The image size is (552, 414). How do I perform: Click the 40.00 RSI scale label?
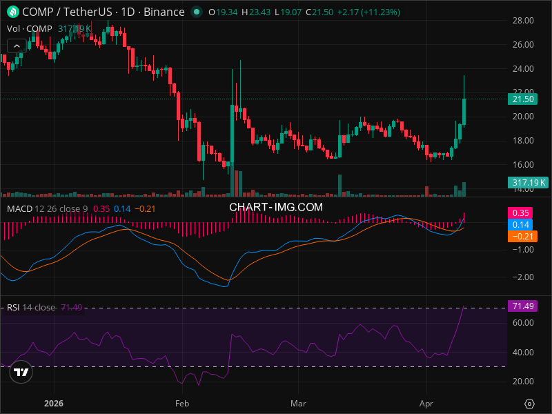click(x=523, y=352)
